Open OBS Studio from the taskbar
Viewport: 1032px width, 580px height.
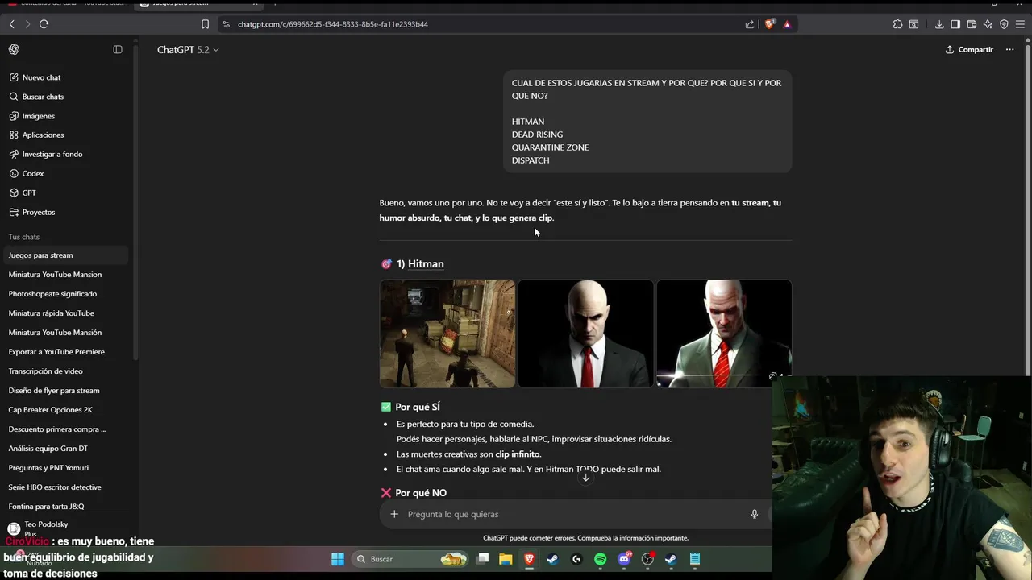click(x=648, y=559)
